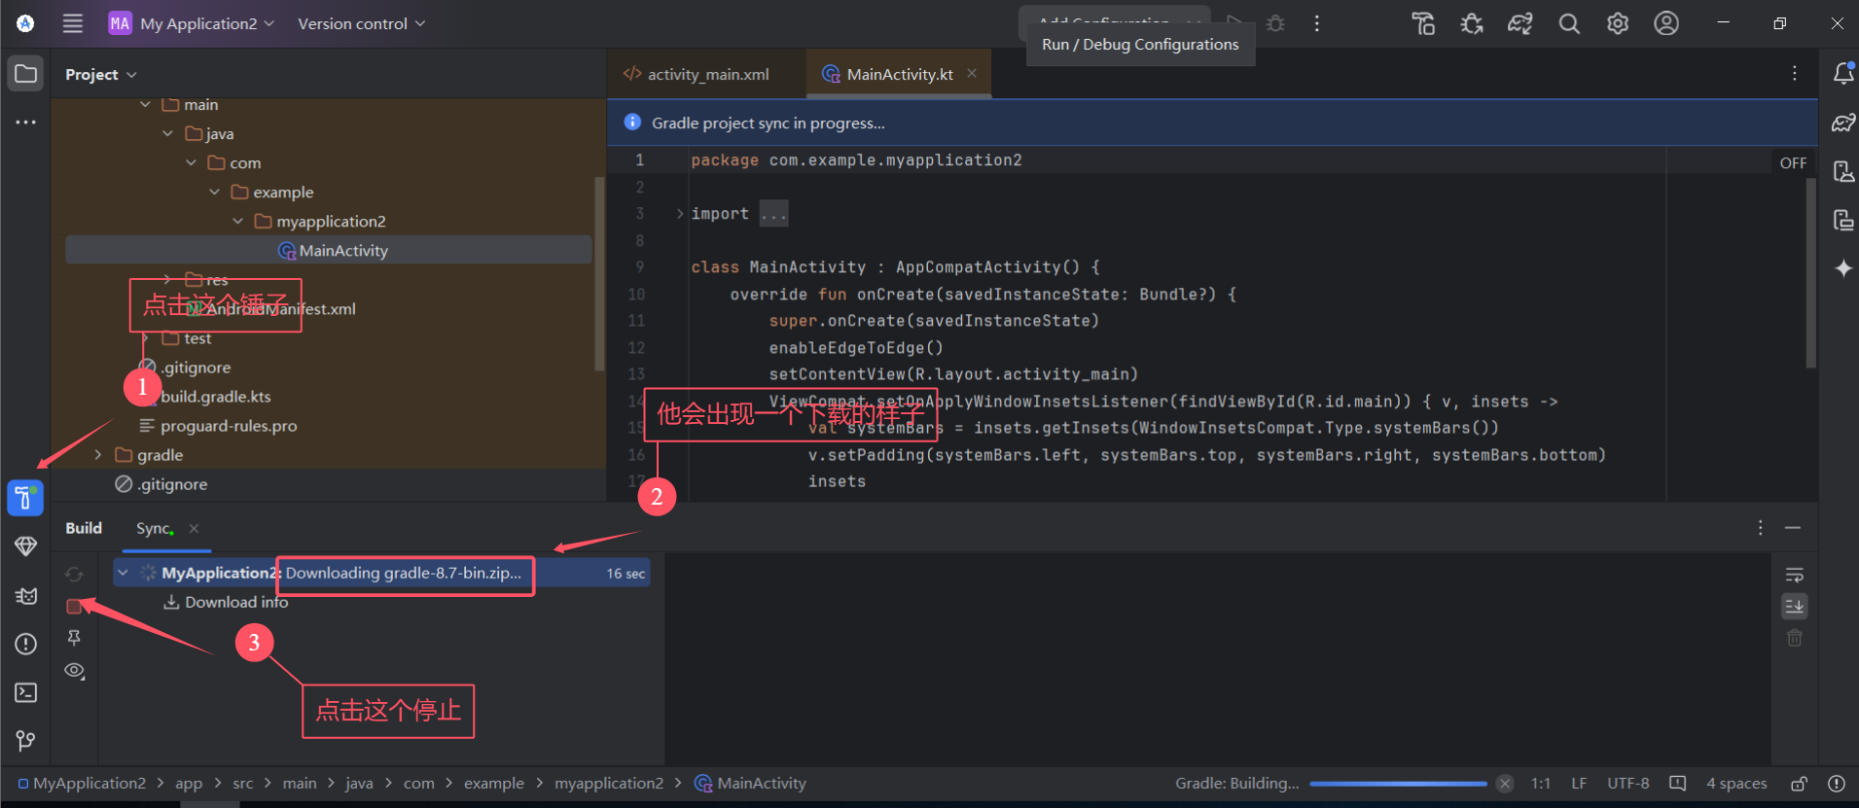Open the Notifications bell icon

coord(1842,74)
